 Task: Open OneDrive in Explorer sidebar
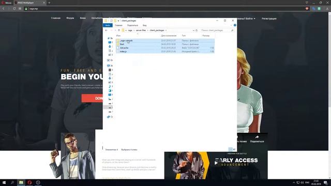(110, 60)
